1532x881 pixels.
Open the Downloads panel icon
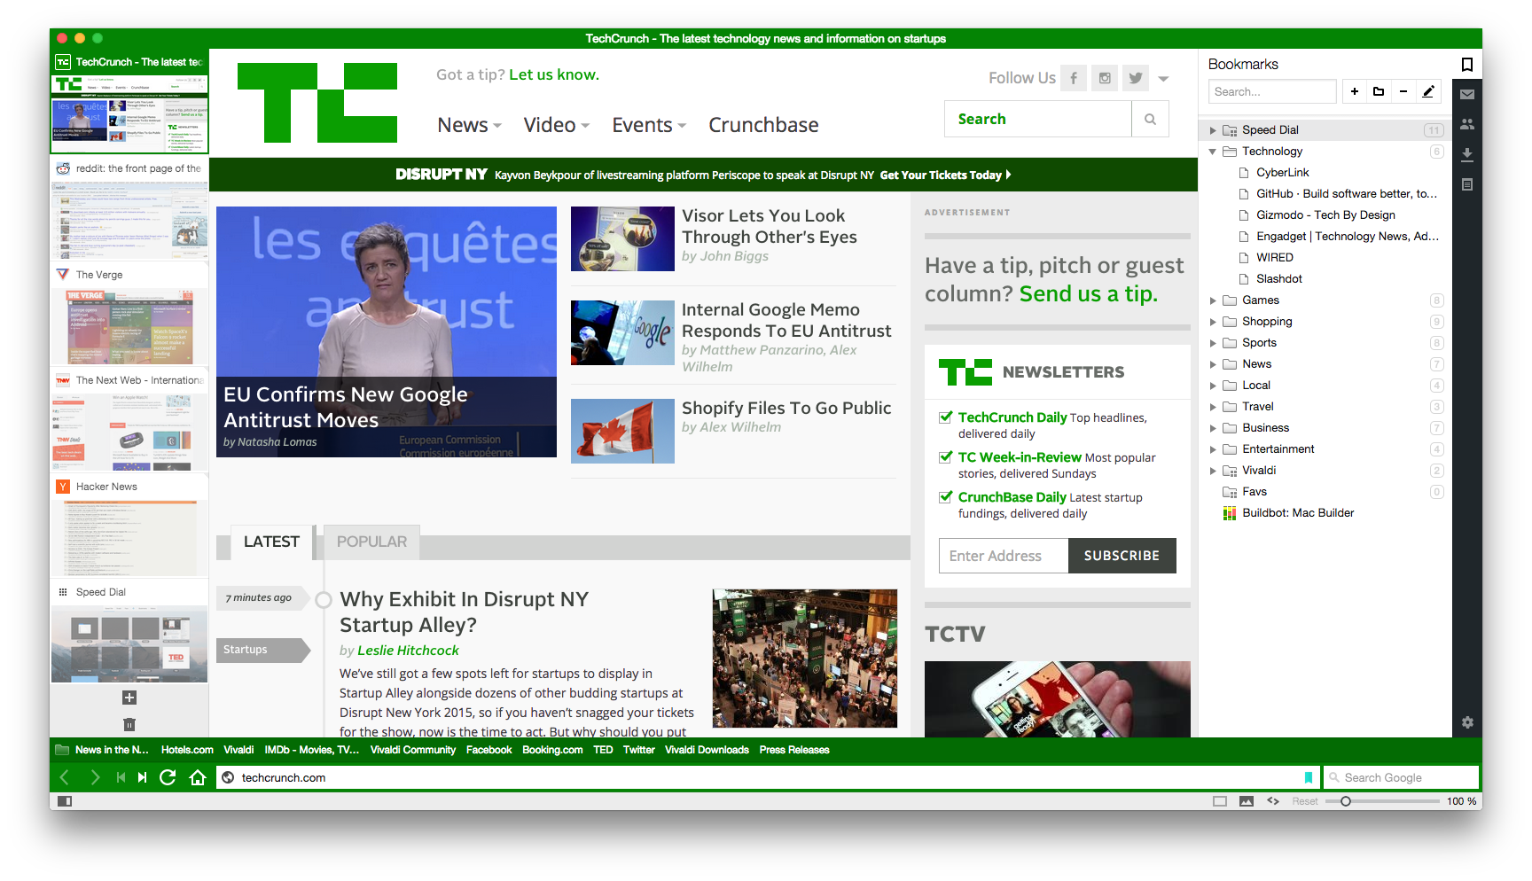(1467, 154)
